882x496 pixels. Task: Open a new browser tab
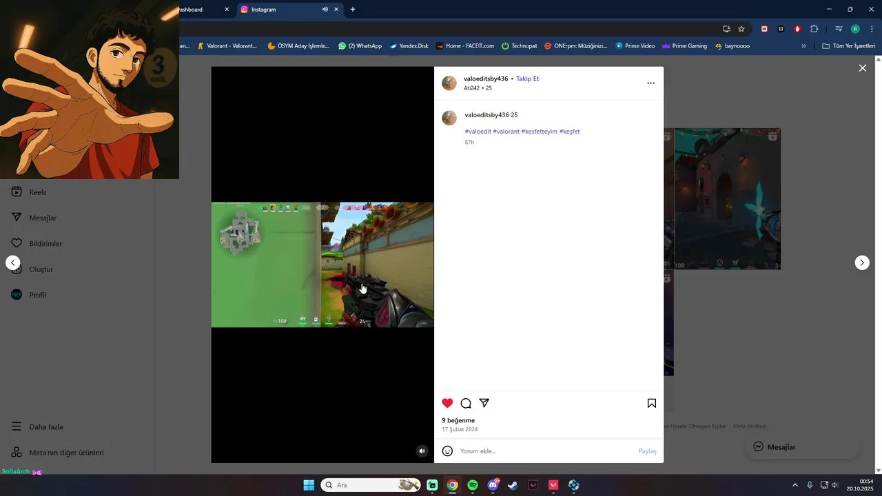pos(353,10)
